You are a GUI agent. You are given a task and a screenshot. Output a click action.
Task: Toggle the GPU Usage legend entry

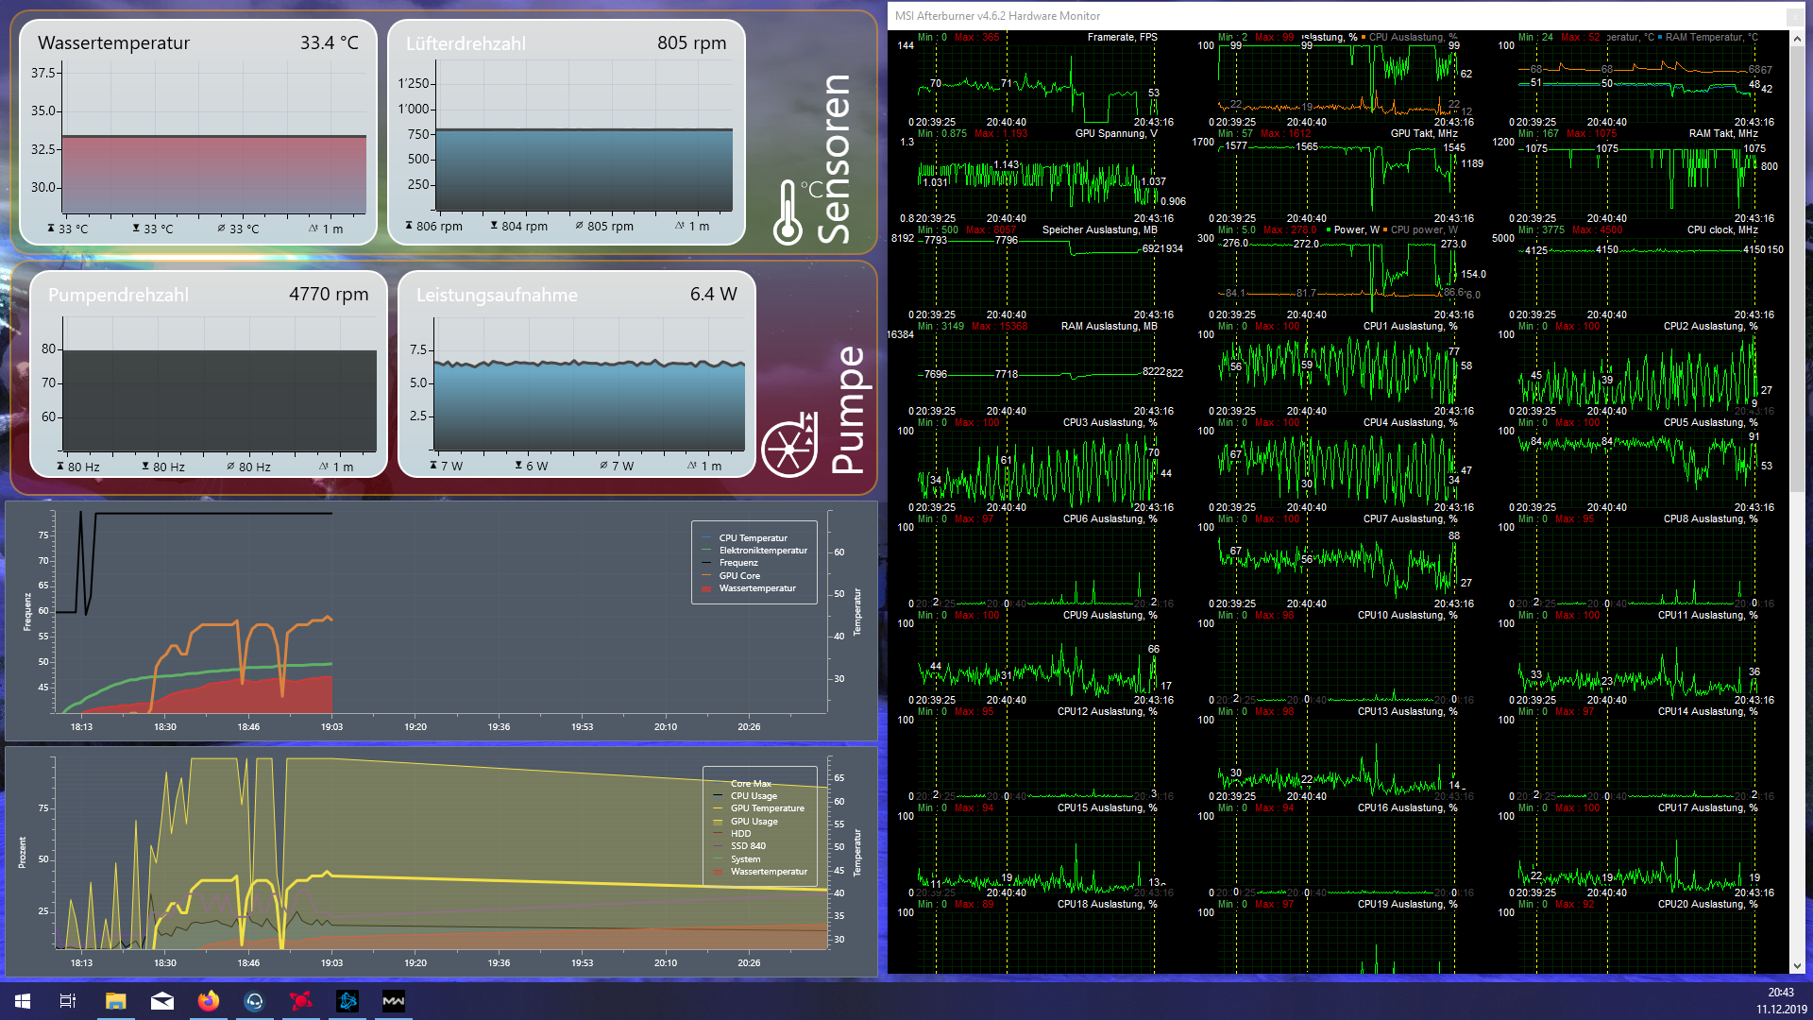[754, 822]
